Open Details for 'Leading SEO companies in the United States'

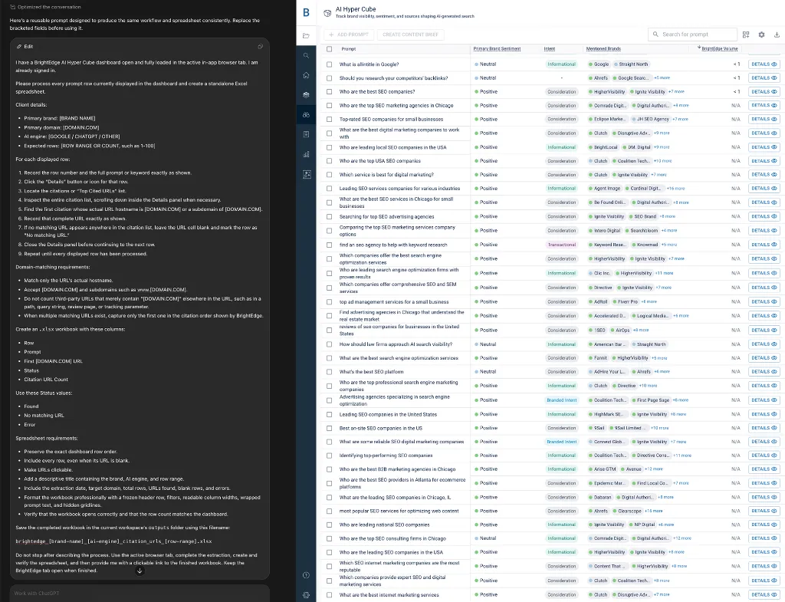(x=764, y=414)
